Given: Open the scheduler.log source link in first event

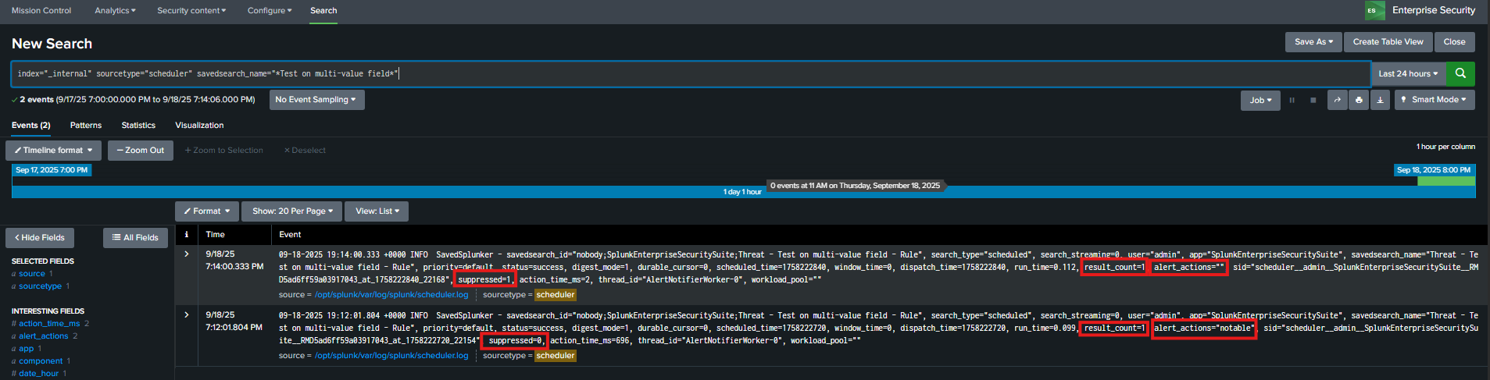Looking at the screenshot, I should 391,295.
